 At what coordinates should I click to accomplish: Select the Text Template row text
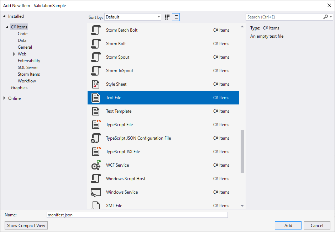(x=119, y=111)
